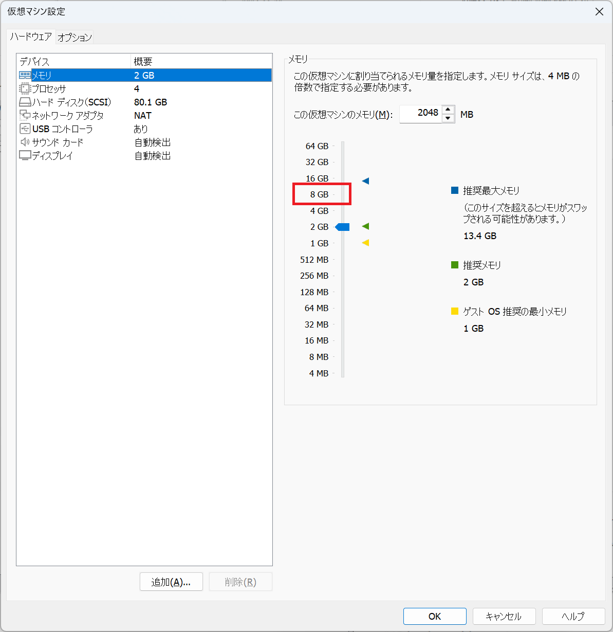Click the Processor chip icon

coord(25,88)
